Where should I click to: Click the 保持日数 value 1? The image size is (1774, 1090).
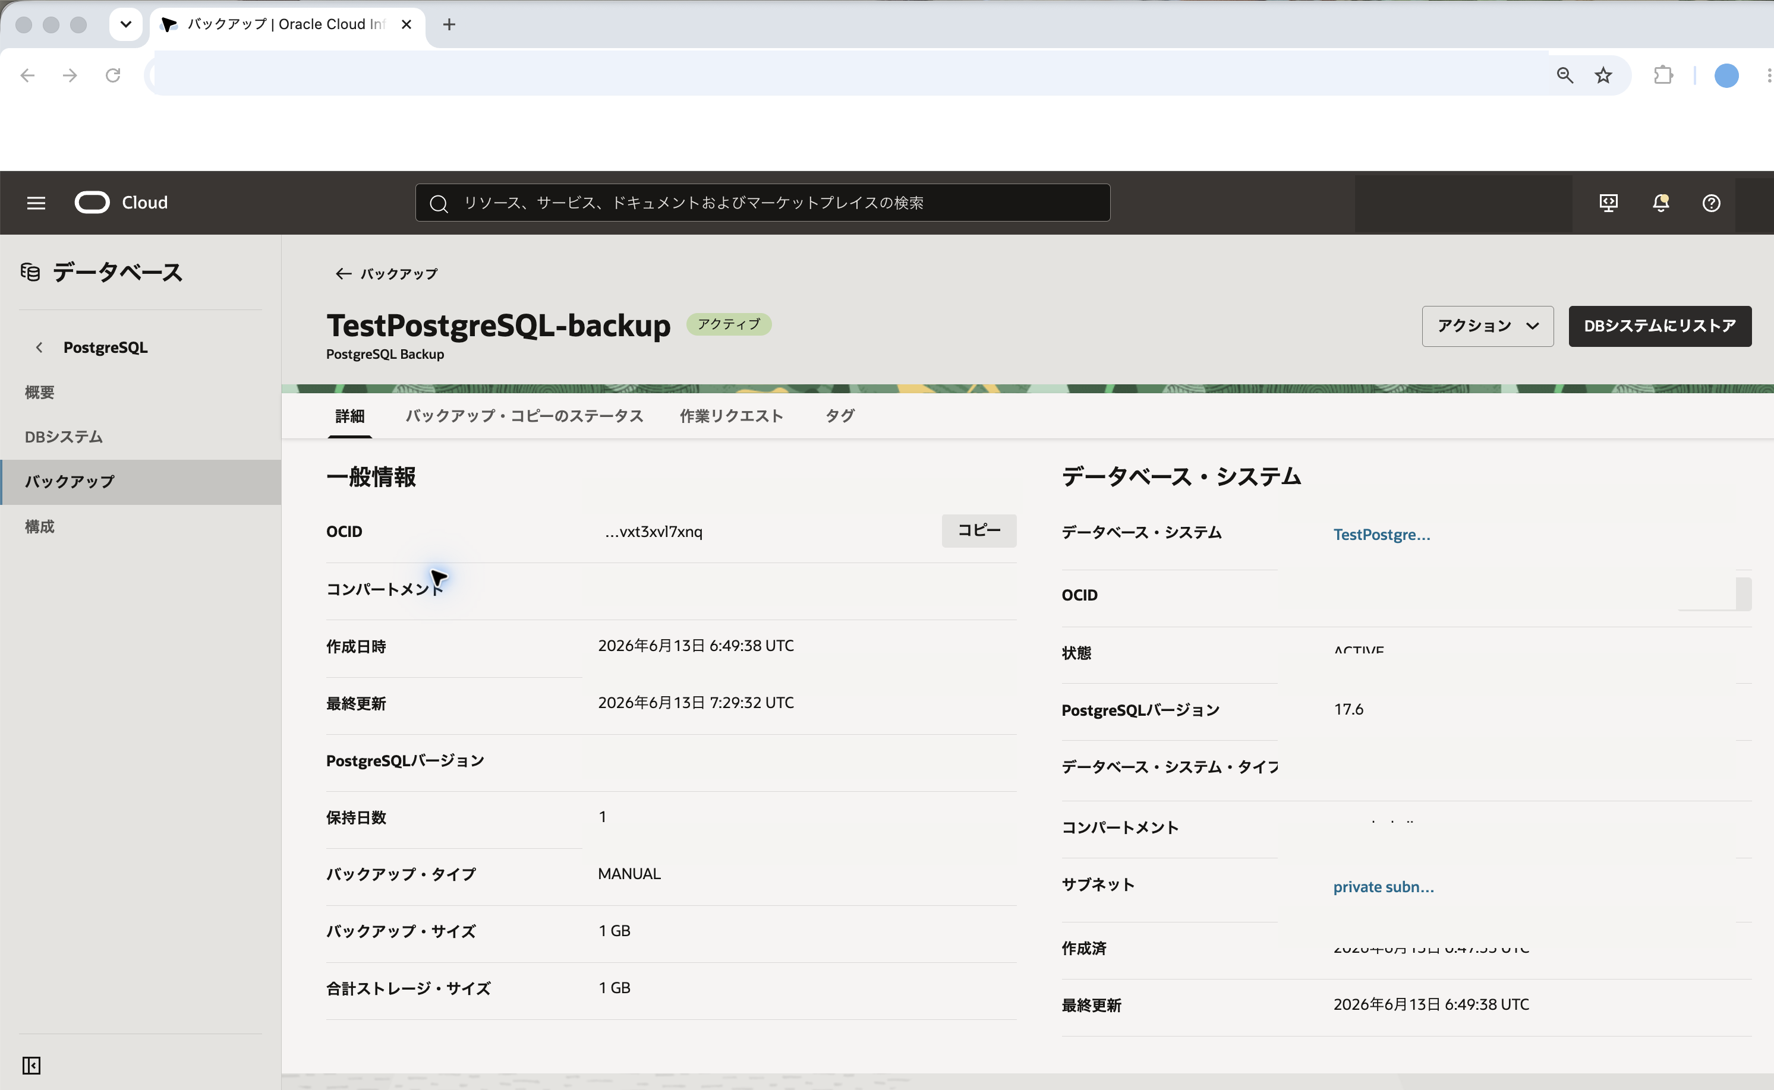602,817
